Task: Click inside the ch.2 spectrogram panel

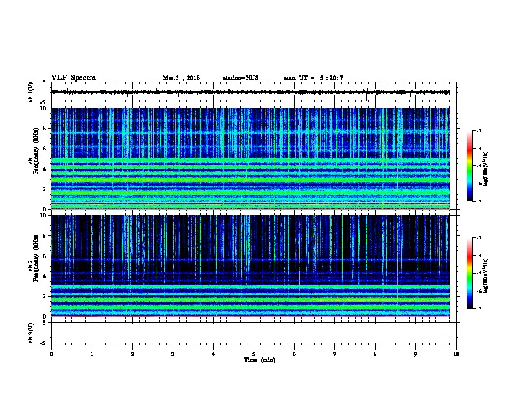Action: 251,266
